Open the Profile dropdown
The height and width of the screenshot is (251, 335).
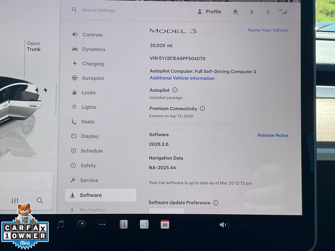click(209, 12)
